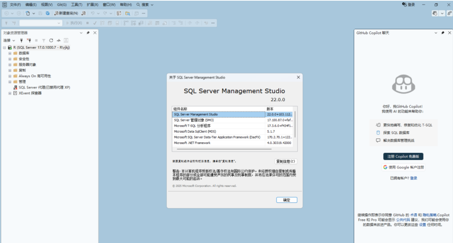Open the 隐私策略 link in Copilot panel
This screenshot has width=453, height=243.
click(x=429, y=215)
